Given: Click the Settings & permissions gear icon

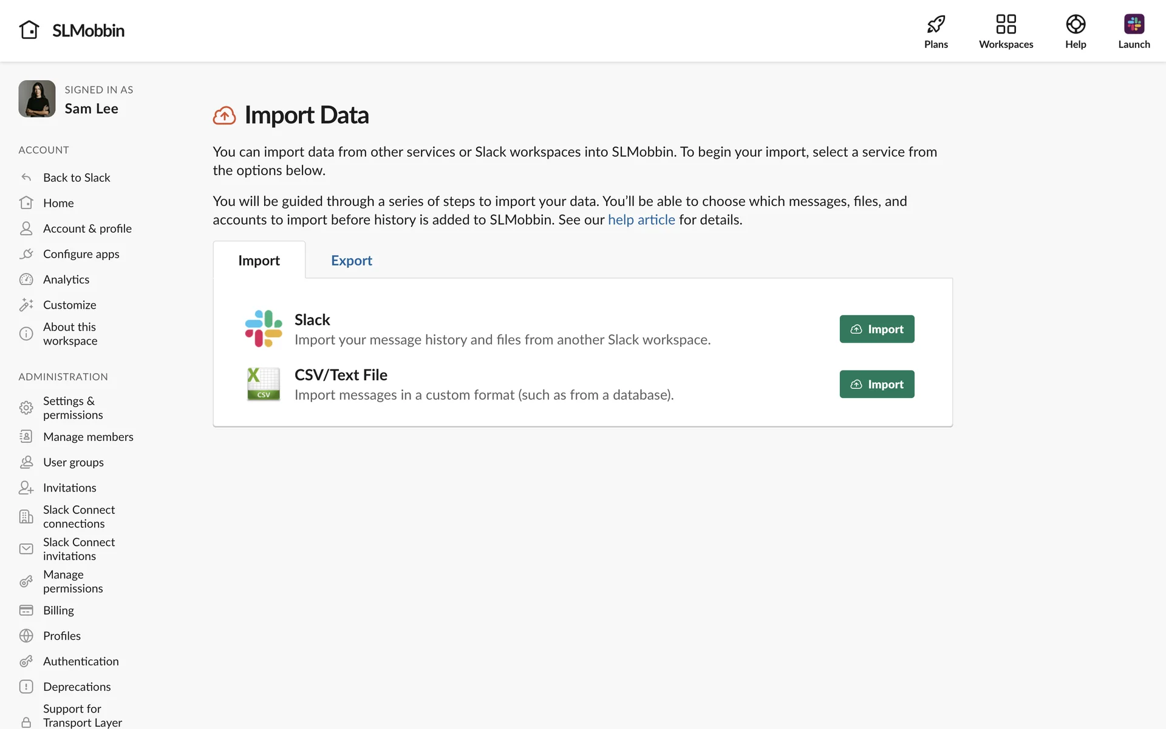Looking at the screenshot, I should click(26, 408).
